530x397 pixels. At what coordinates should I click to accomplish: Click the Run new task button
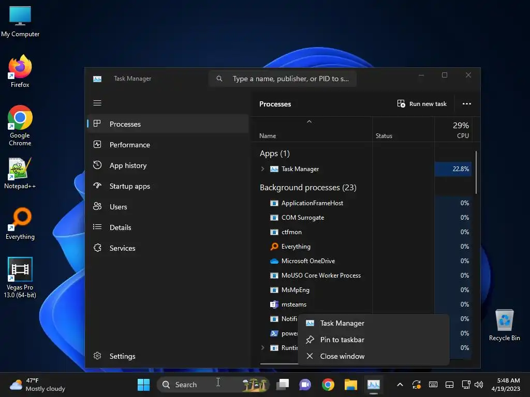pos(422,103)
